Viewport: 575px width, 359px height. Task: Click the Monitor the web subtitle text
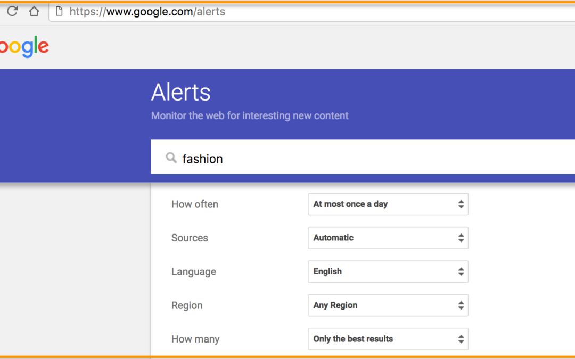(x=250, y=116)
